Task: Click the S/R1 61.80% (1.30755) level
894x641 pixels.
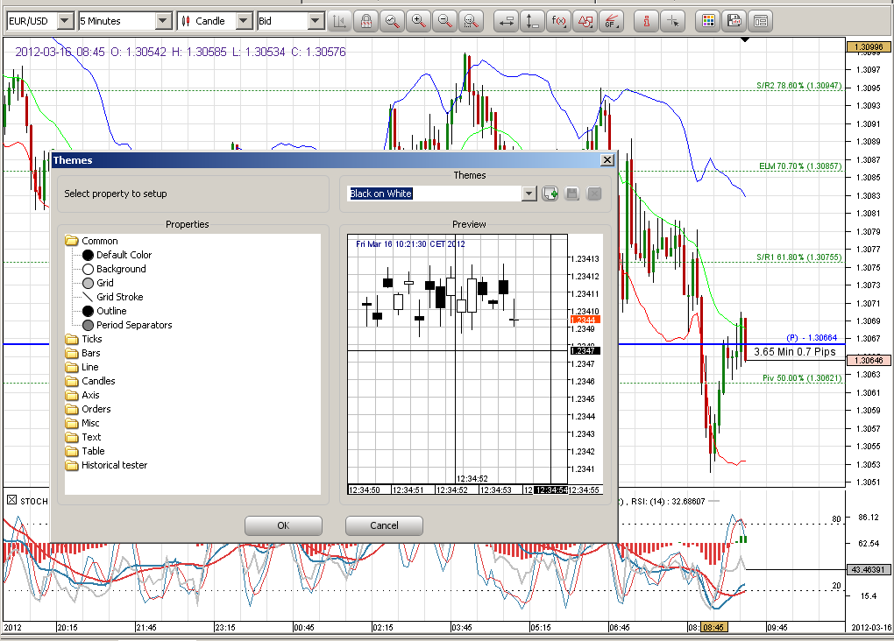Action: coord(798,257)
